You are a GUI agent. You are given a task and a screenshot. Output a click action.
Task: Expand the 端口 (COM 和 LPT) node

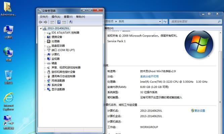click(x=45, y=50)
